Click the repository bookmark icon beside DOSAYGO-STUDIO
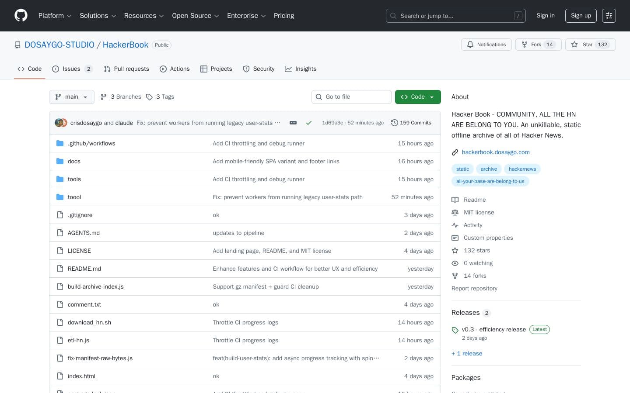 pyautogui.click(x=17, y=45)
